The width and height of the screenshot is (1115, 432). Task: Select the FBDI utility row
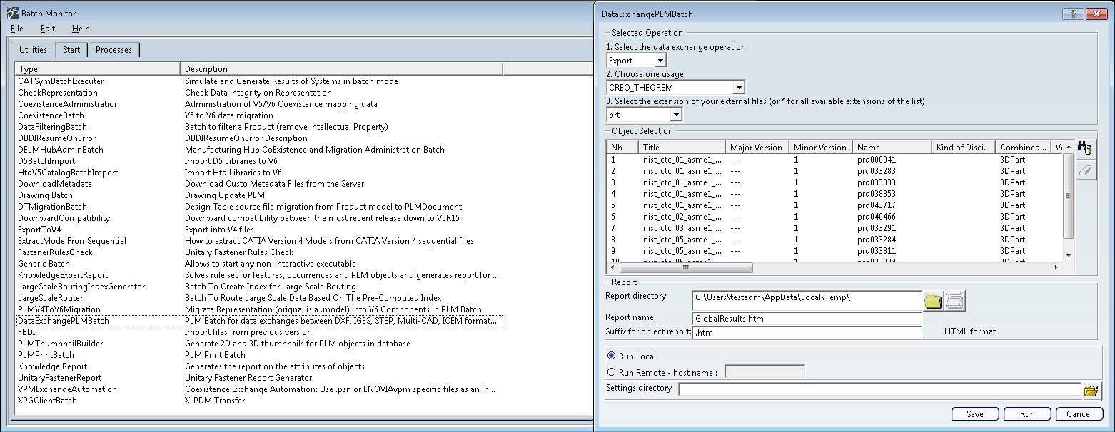click(259, 332)
